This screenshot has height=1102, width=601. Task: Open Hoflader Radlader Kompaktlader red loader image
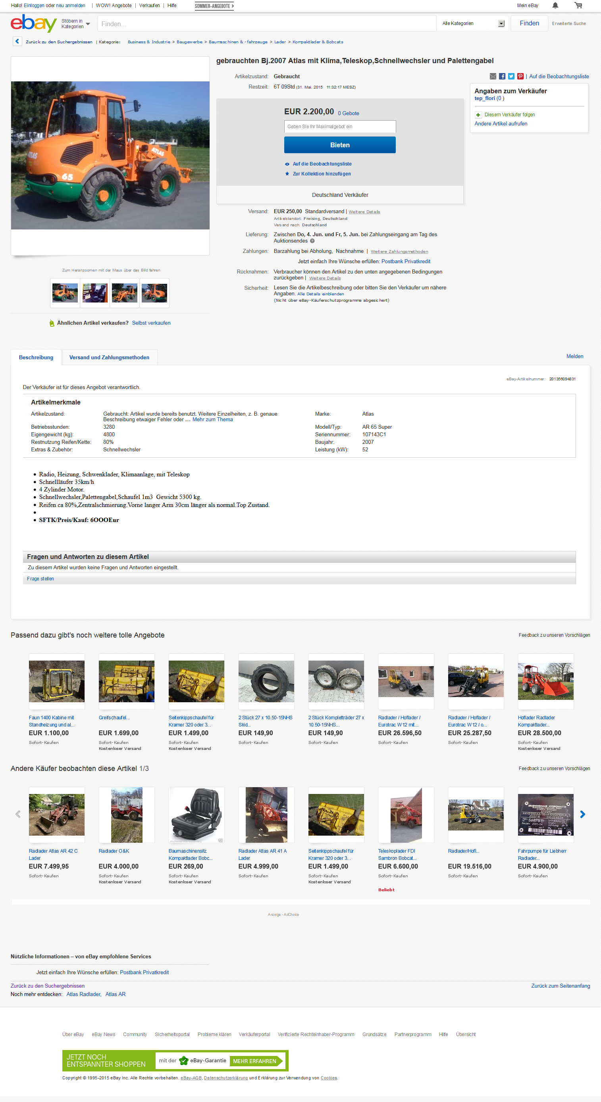point(545,681)
